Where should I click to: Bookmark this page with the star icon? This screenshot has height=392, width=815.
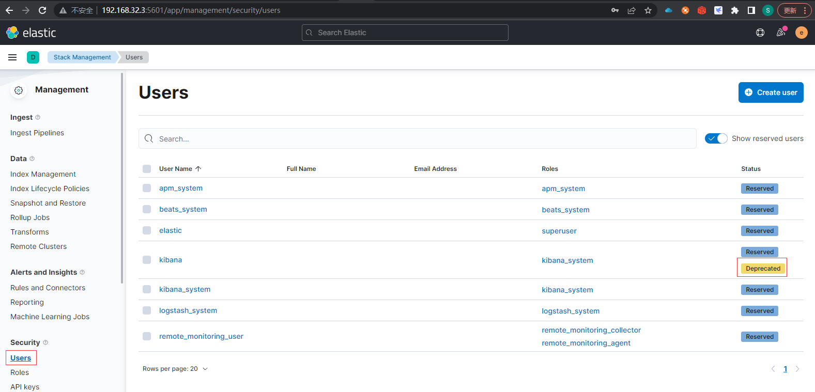click(648, 10)
